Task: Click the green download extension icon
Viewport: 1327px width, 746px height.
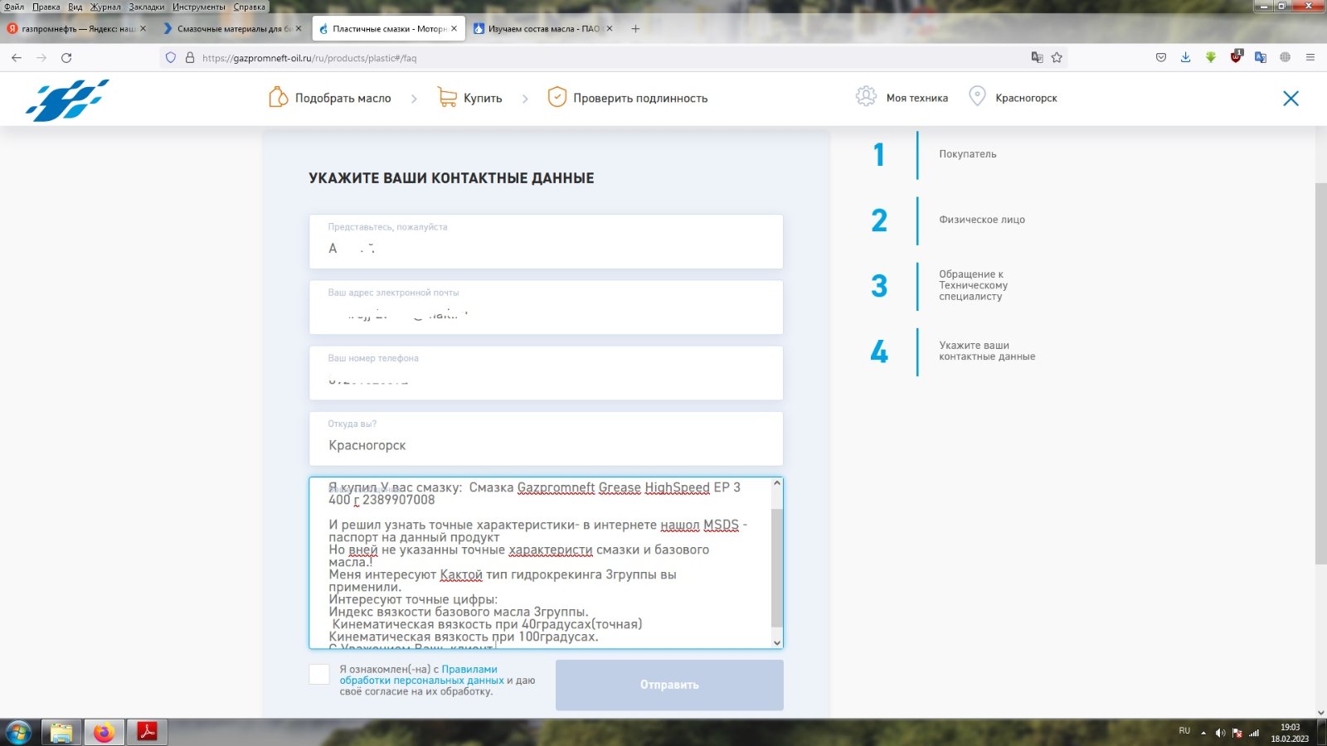Action: [1211, 57]
